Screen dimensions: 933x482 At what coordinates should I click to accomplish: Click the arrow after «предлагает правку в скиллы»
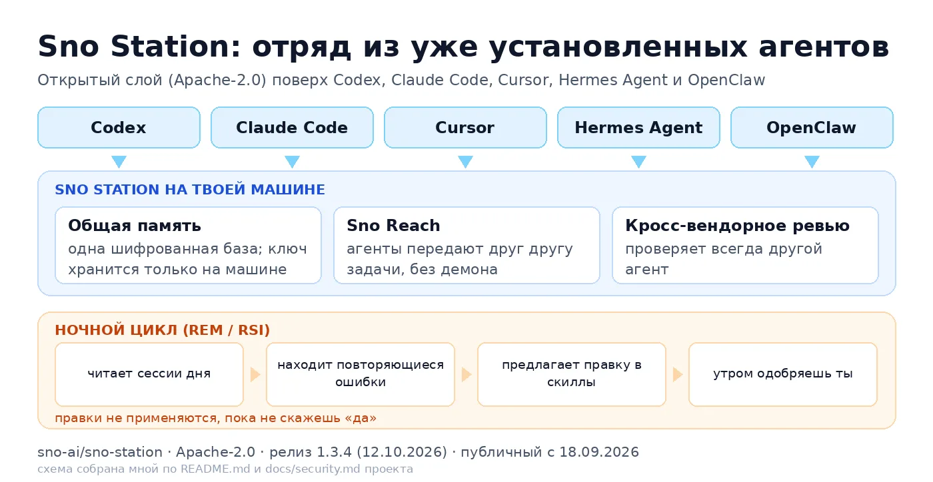tap(678, 374)
